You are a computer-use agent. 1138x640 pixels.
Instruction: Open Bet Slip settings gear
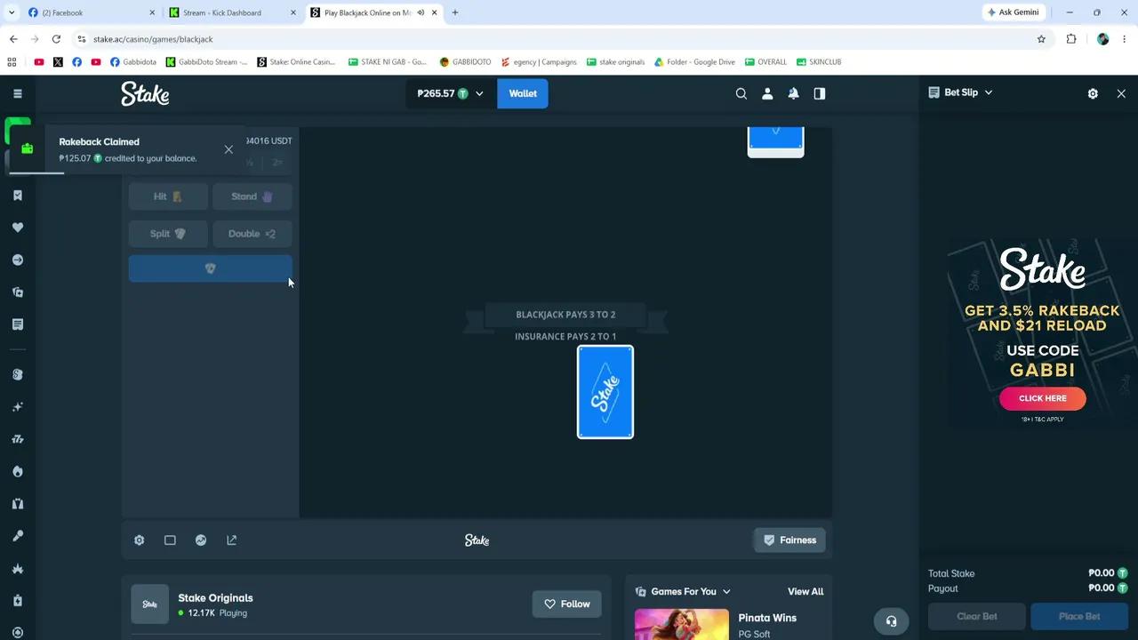click(x=1093, y=93)
